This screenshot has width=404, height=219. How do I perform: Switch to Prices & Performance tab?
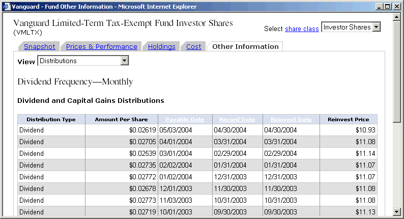pos(101,46)
